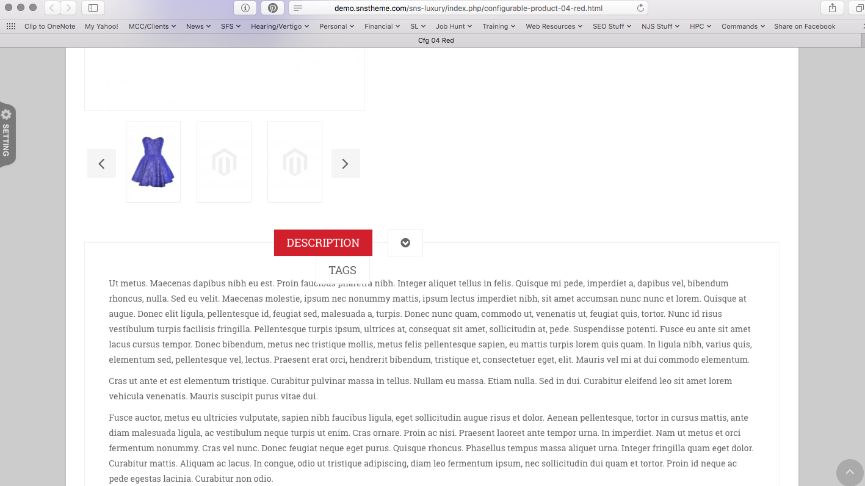This screenshot has height=486, width=865.
Task: Expand the tab list chevron dropdown
Action: point(405,243)
